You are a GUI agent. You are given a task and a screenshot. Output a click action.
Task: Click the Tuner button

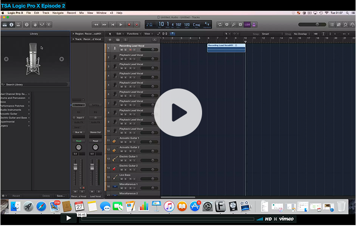(x=233, y=25)
